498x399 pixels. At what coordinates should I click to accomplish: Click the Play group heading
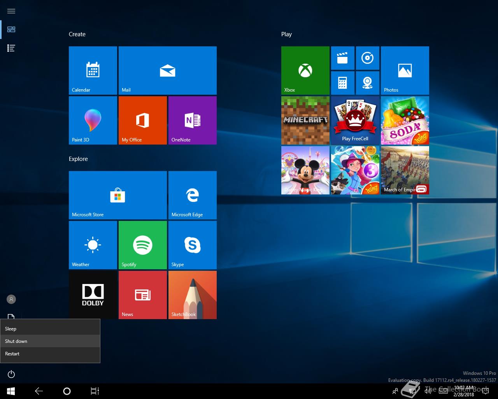click(x=286, y=34)
